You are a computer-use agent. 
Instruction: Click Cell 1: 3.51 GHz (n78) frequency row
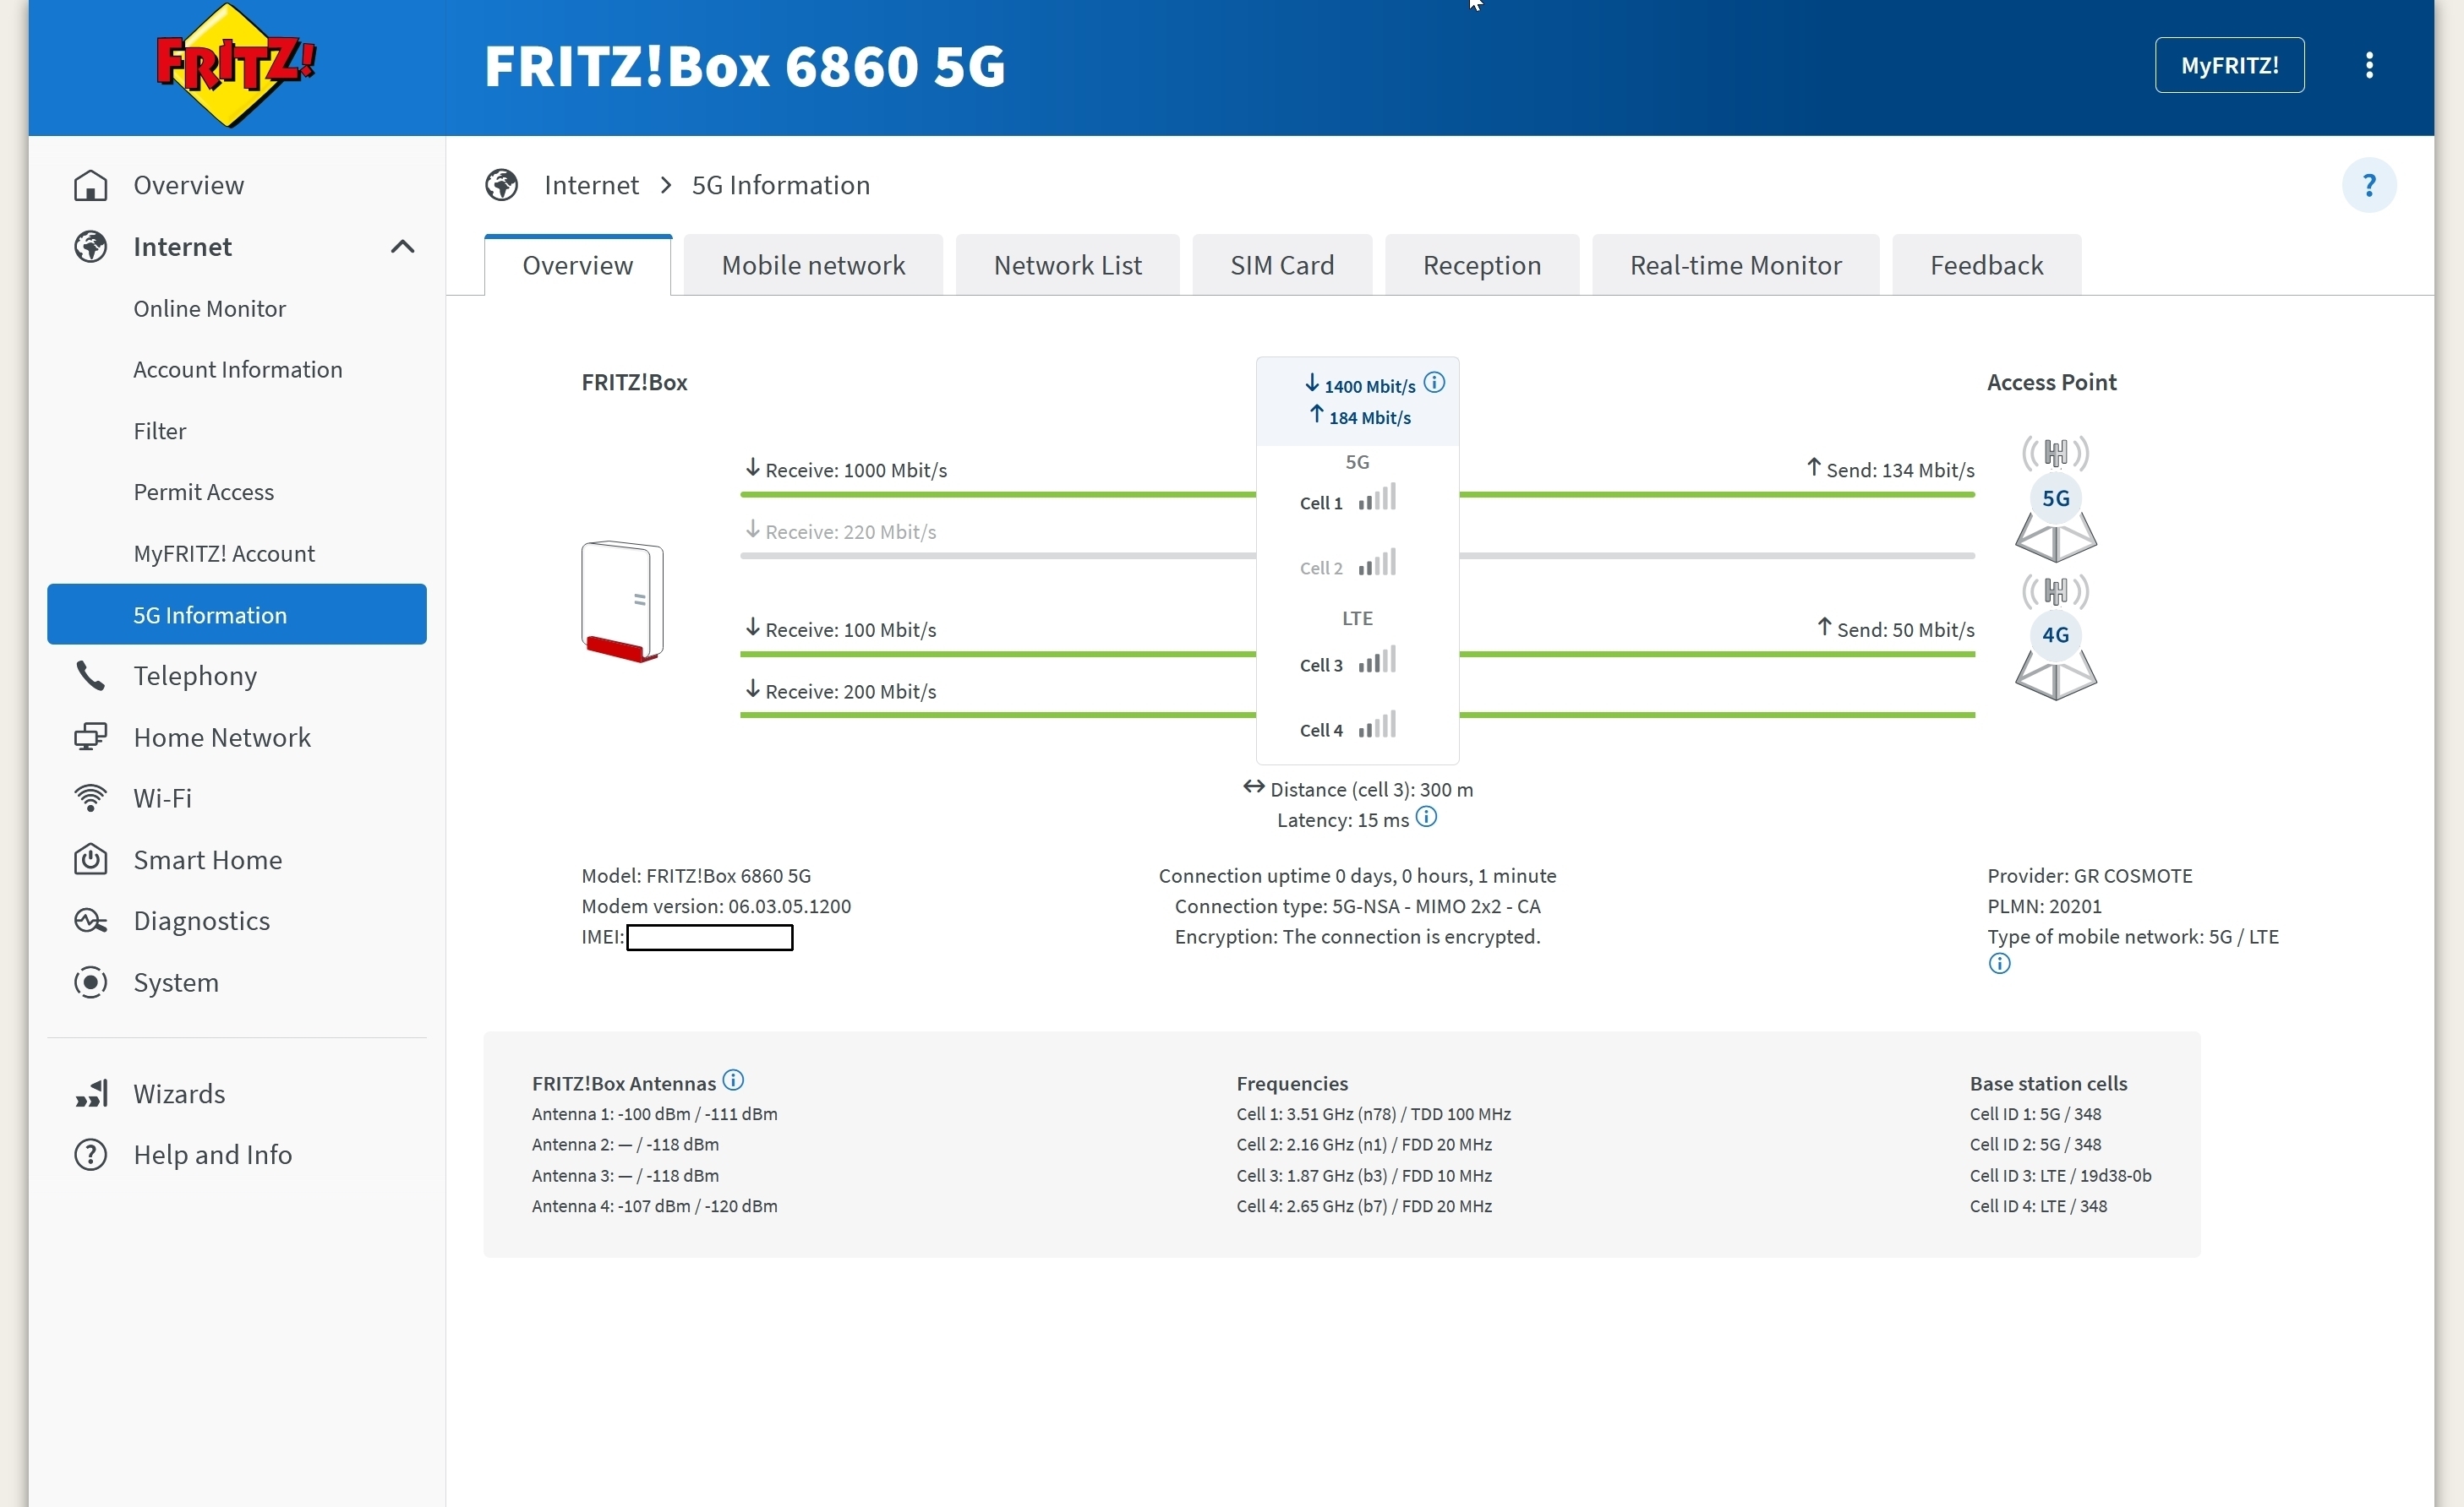point(1373,1114)
